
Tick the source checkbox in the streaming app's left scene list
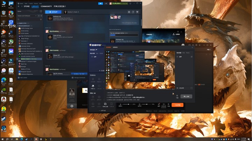point(92,57)
